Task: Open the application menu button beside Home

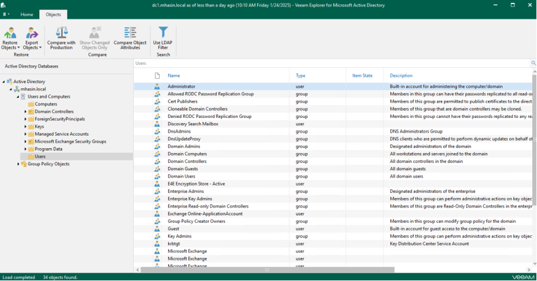Action: pos(6,14)
